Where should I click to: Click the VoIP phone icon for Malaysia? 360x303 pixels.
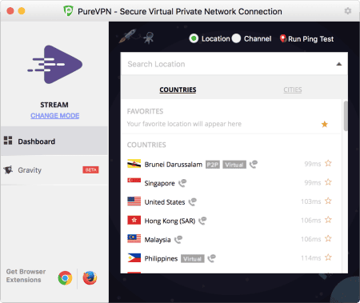178,239
